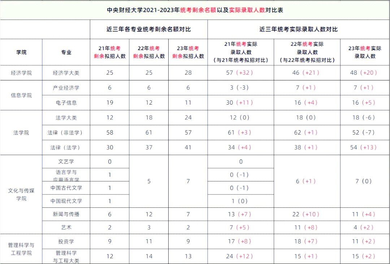The image size is (390, 264).
Task: Click the 28 cell in 经济学大类 row
Action: click(x=188, y=73)
